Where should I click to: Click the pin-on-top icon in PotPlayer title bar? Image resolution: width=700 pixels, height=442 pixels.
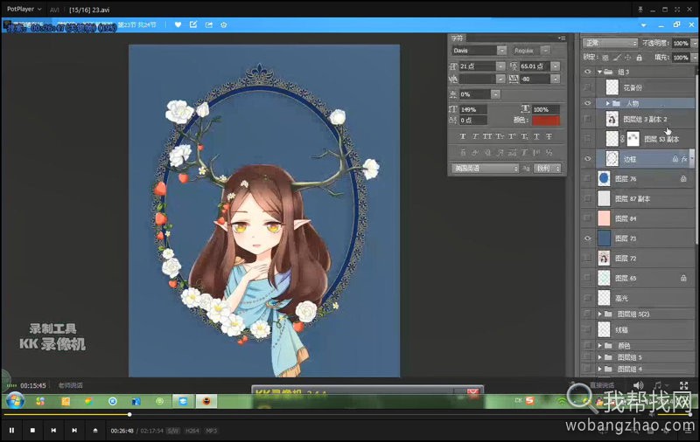tap(640, 10)
